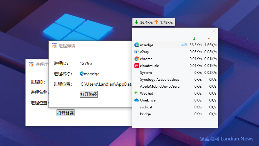Select the Synology Active Backup row
This screenshot has width=259, height=146.
tap(175, 79)
